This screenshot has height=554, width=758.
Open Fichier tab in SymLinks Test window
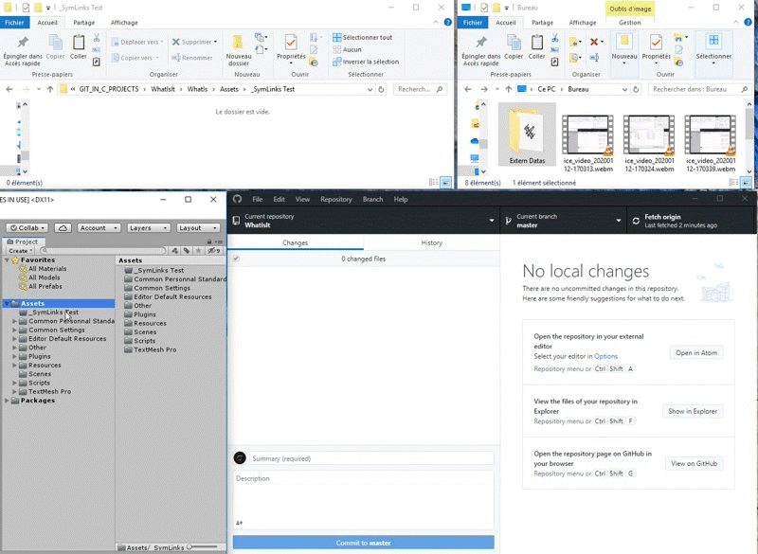click(x=14, y=22)
